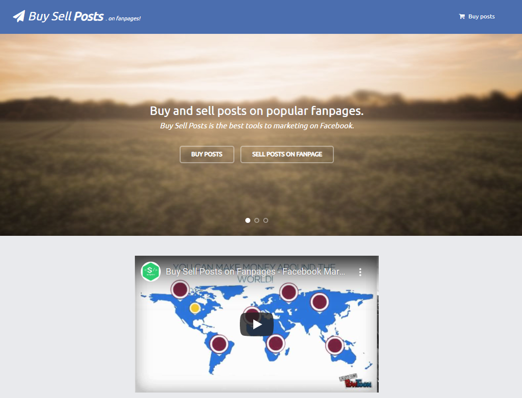
Task: Open the Buy posts navigation link
Action: [x=477, y=16]
